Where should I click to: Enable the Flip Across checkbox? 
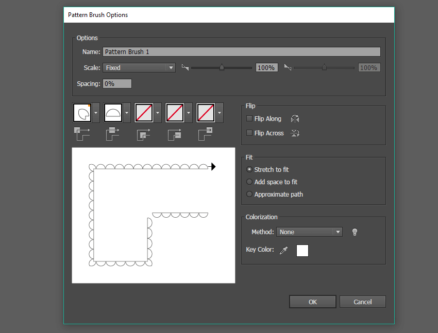tap(250, 133)
